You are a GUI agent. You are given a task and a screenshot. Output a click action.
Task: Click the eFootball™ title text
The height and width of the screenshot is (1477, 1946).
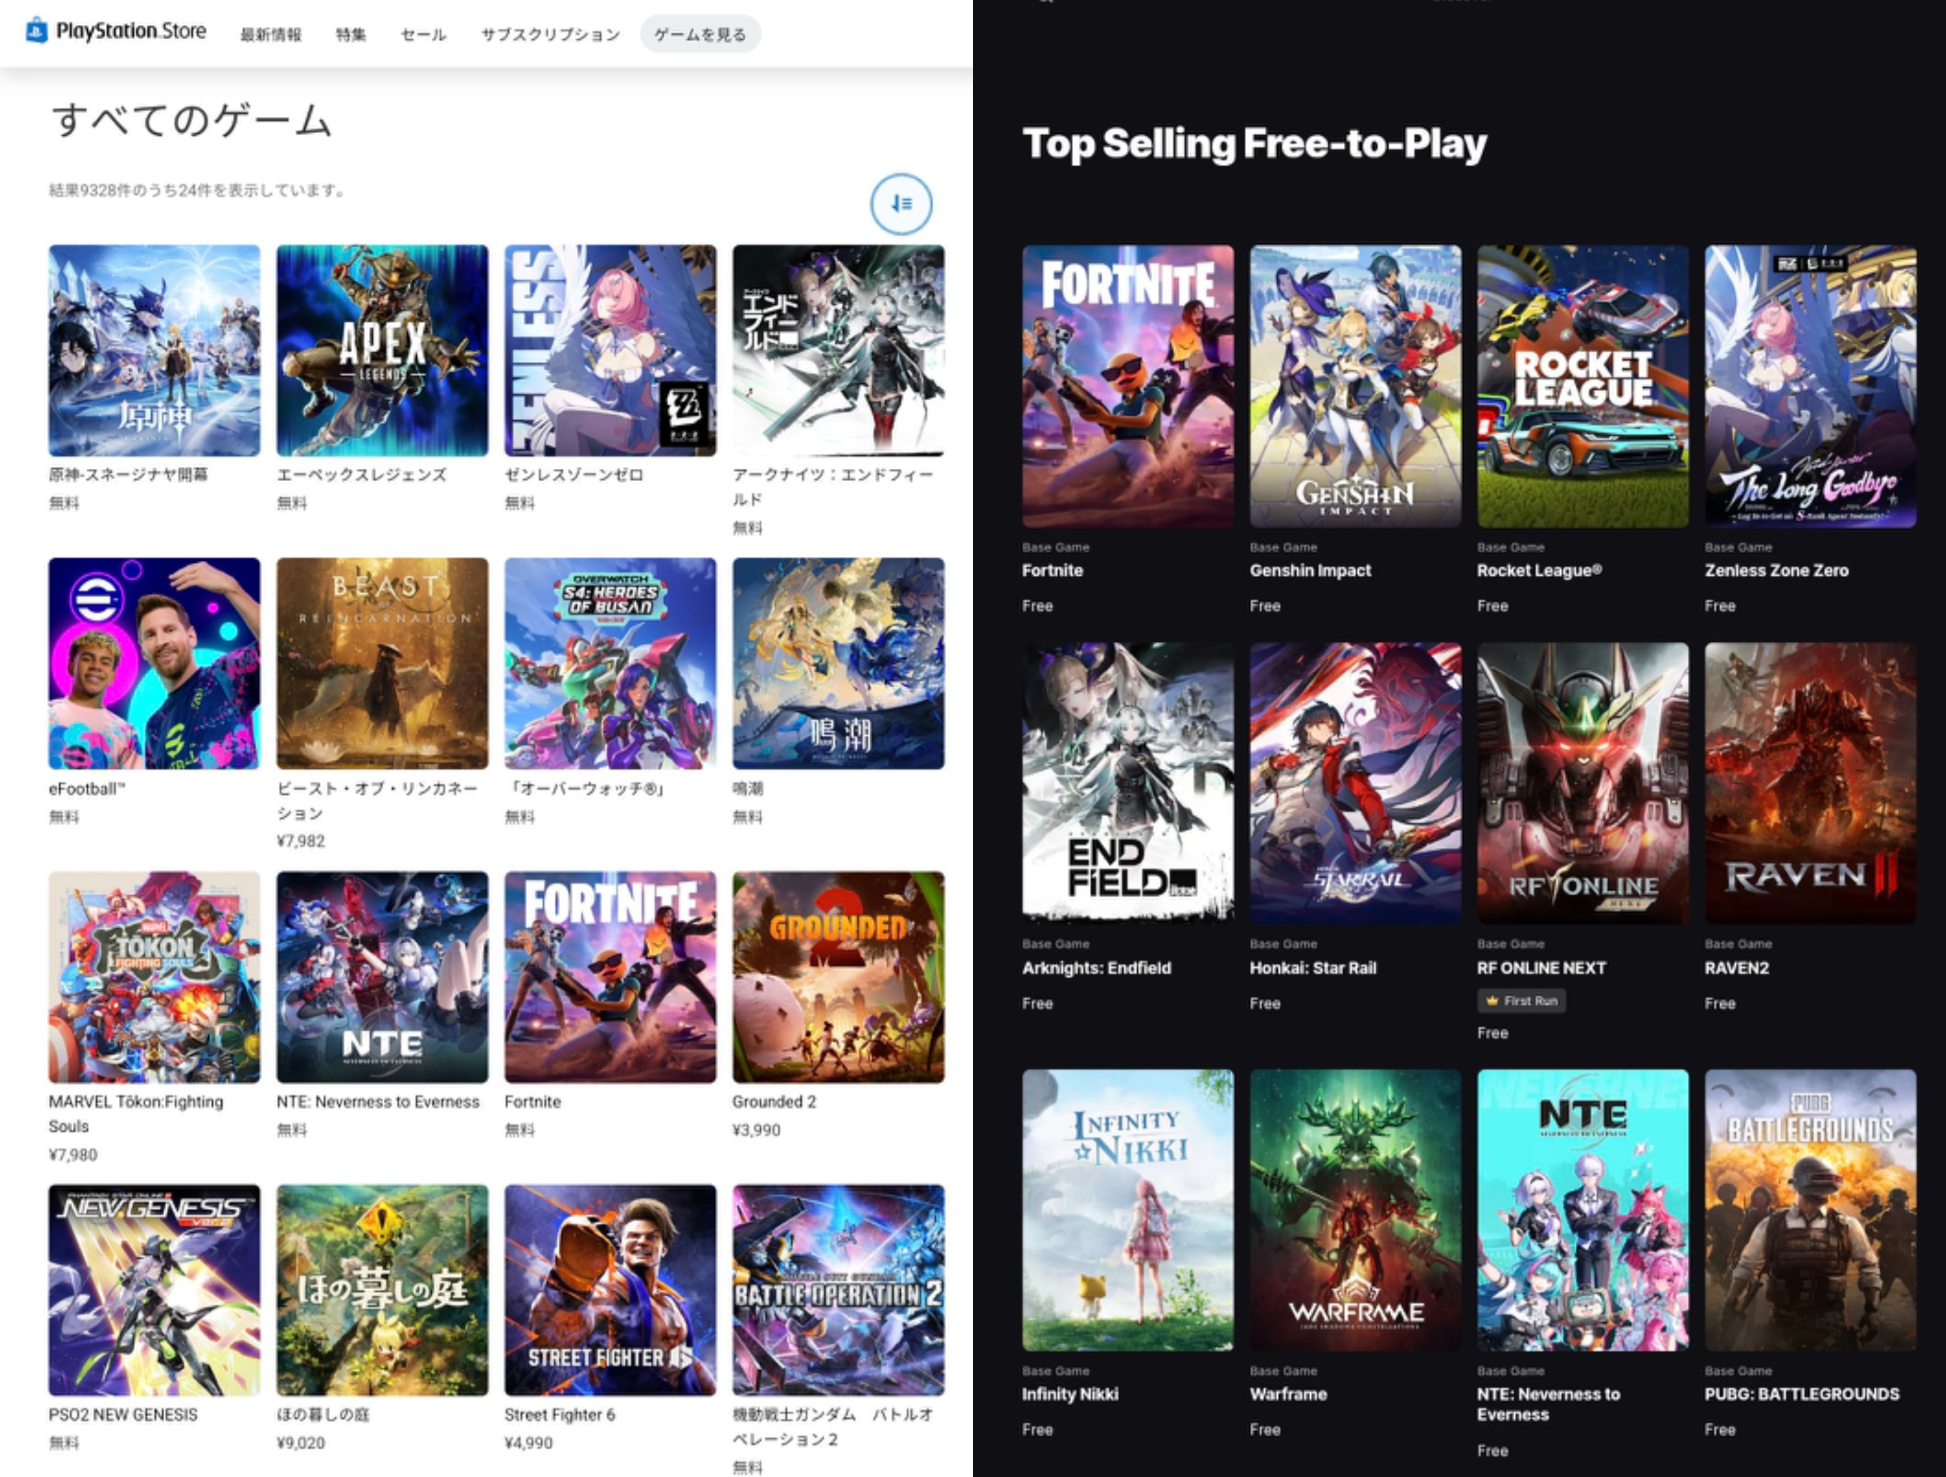point(87,789)
